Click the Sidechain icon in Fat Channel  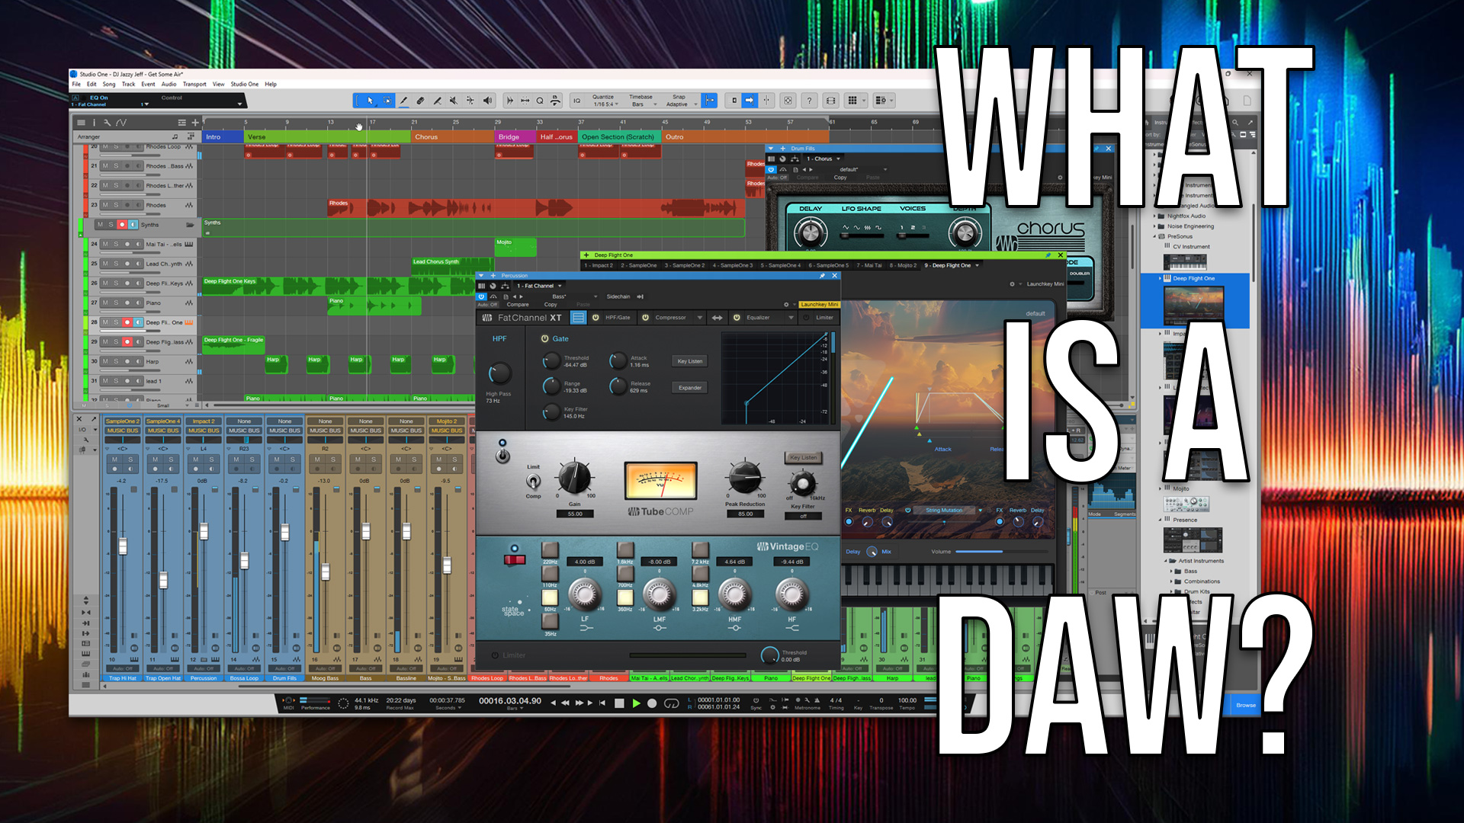click(x=640, y=296)
